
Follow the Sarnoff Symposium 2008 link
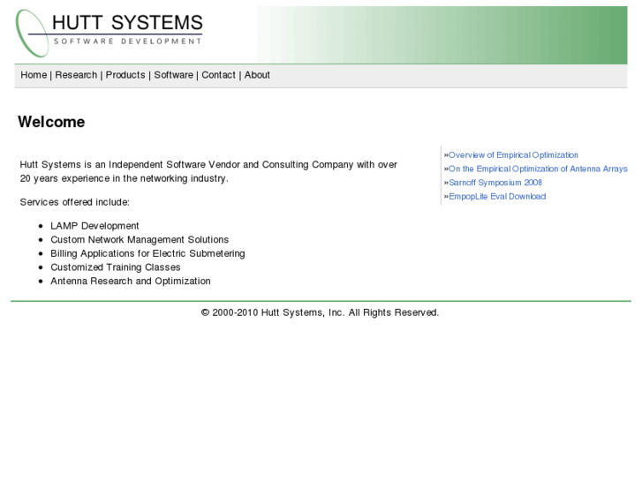pos(495,183)
